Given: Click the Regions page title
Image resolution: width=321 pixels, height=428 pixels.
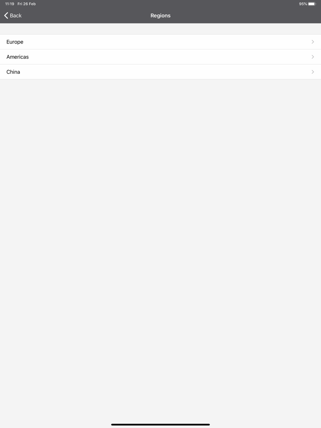Looking at the screenshot, I should [160, 16].
